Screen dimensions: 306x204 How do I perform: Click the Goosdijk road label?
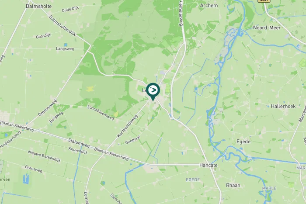44,36
